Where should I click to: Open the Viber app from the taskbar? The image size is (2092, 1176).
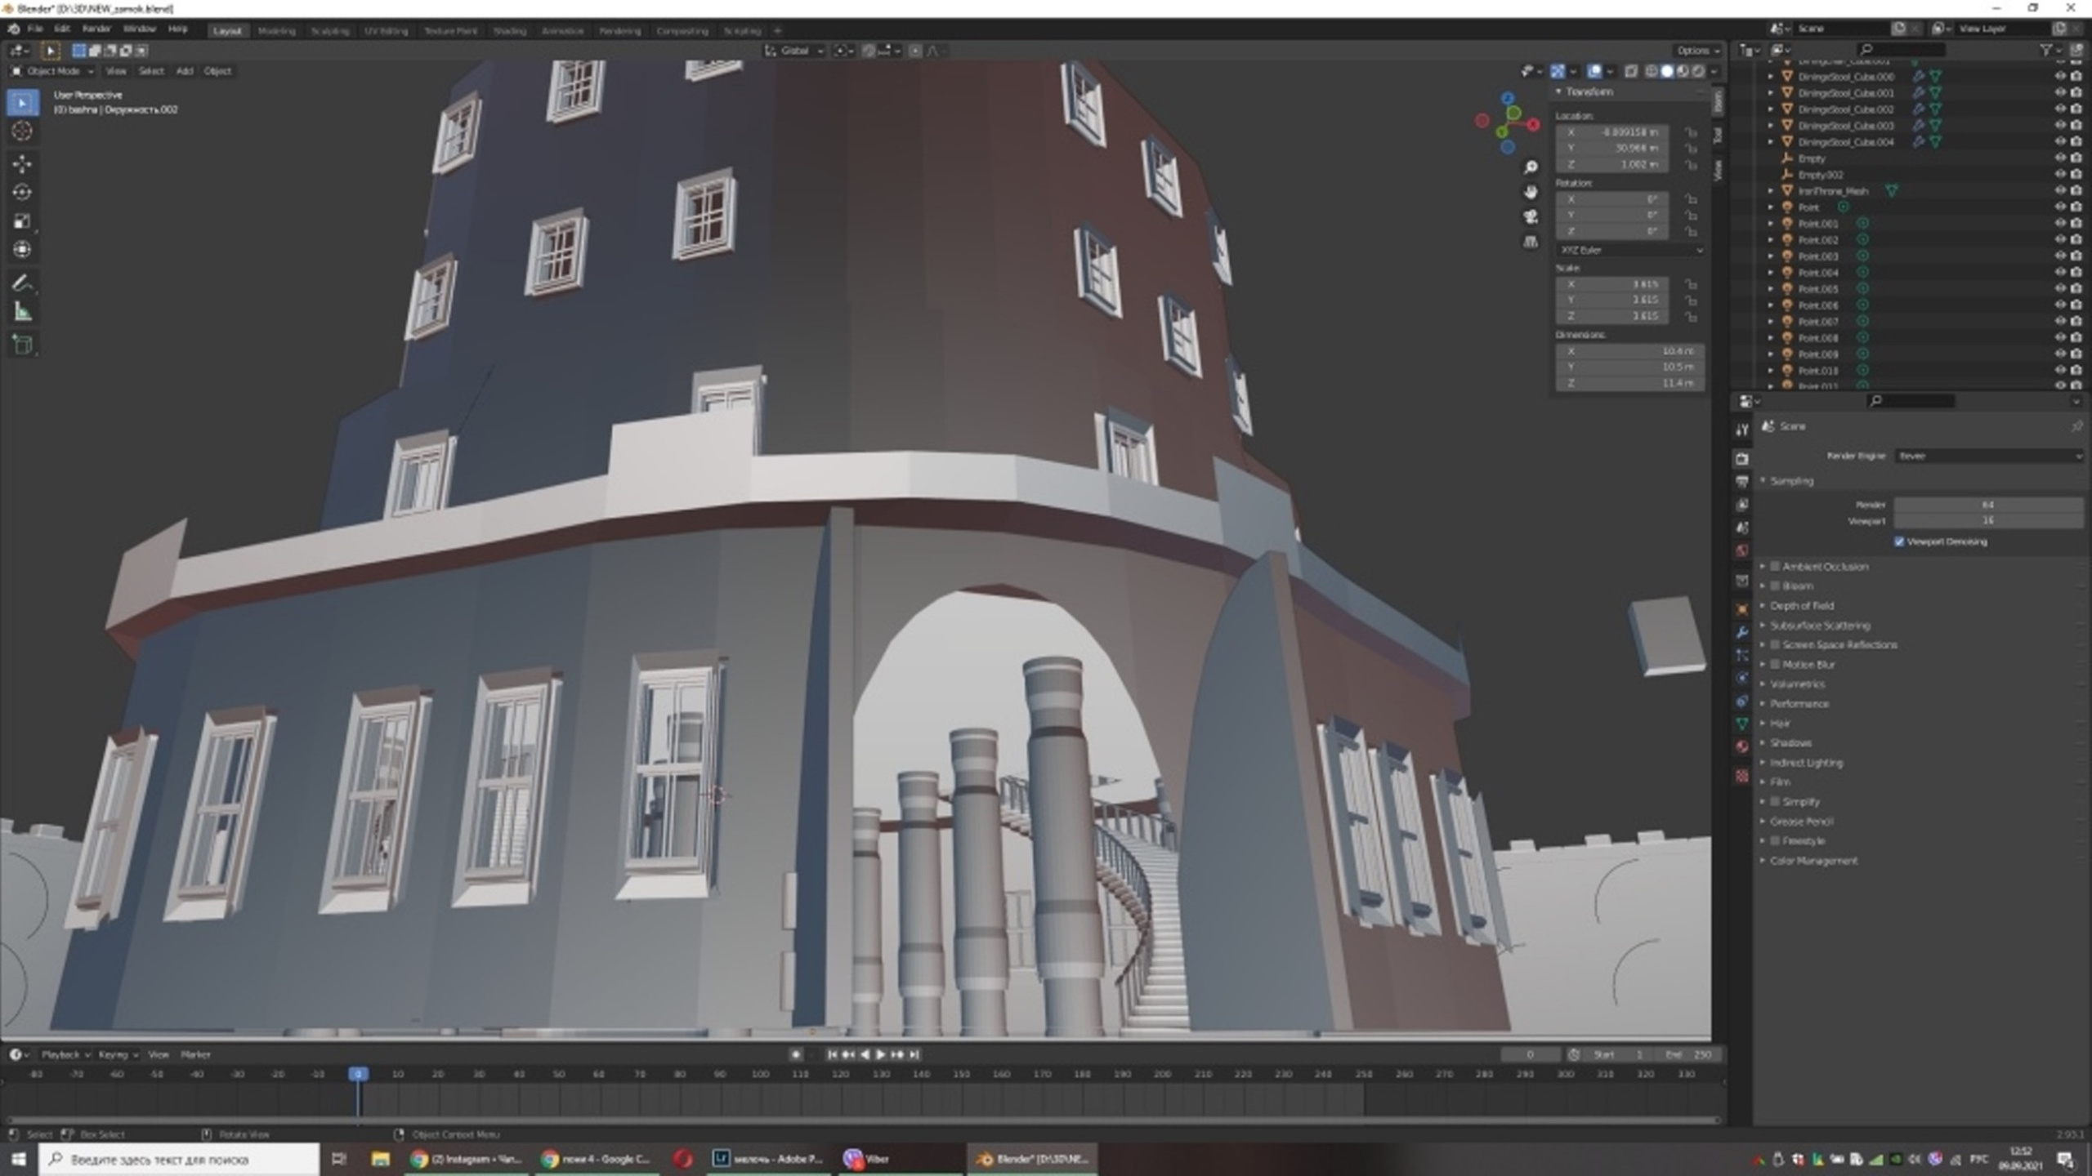868,1158
